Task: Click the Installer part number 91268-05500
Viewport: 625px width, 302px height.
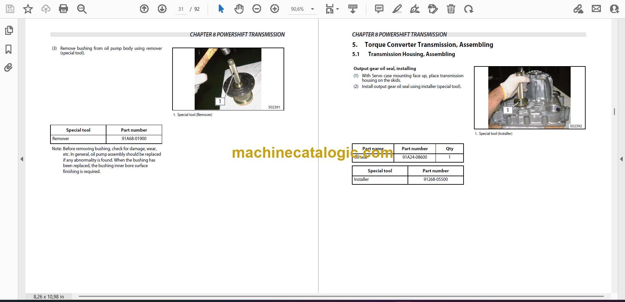Action: pos(436,179)
